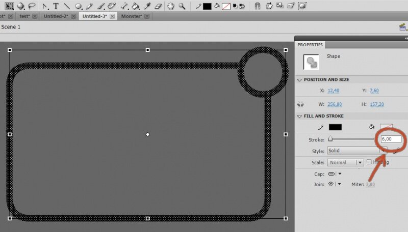
Task: Collapse the Fill and Stroke section
Action: pyautogui.click(x=300, y=116)
